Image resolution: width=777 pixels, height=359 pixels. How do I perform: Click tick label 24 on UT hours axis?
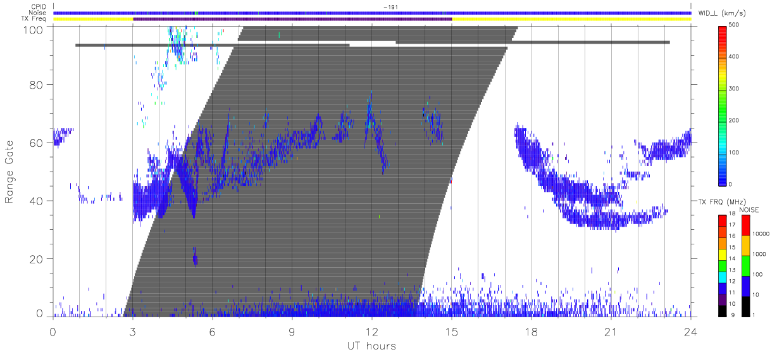691,331
